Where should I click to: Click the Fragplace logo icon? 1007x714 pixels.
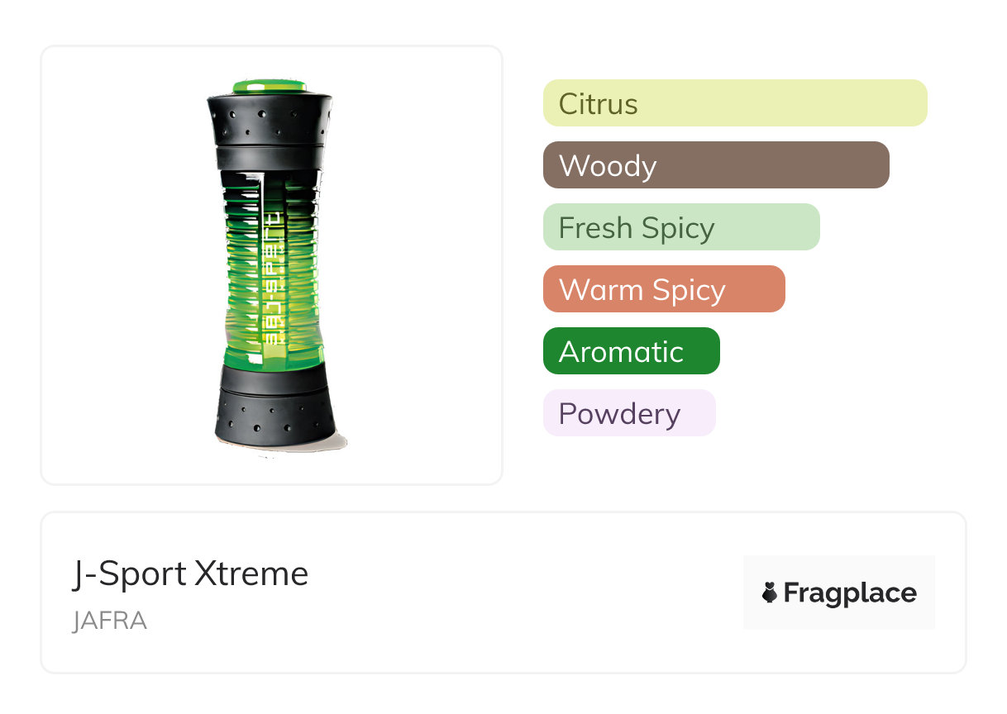pyautogui.click(x=770, y=593)
